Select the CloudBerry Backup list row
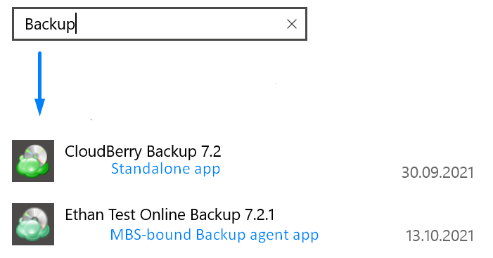Image resolution: width=493 pixels, height=258 pixels. pos(243,161)
